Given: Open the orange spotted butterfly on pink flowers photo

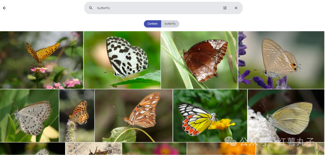Looking at the screenshot, I should tap(42, 60).
